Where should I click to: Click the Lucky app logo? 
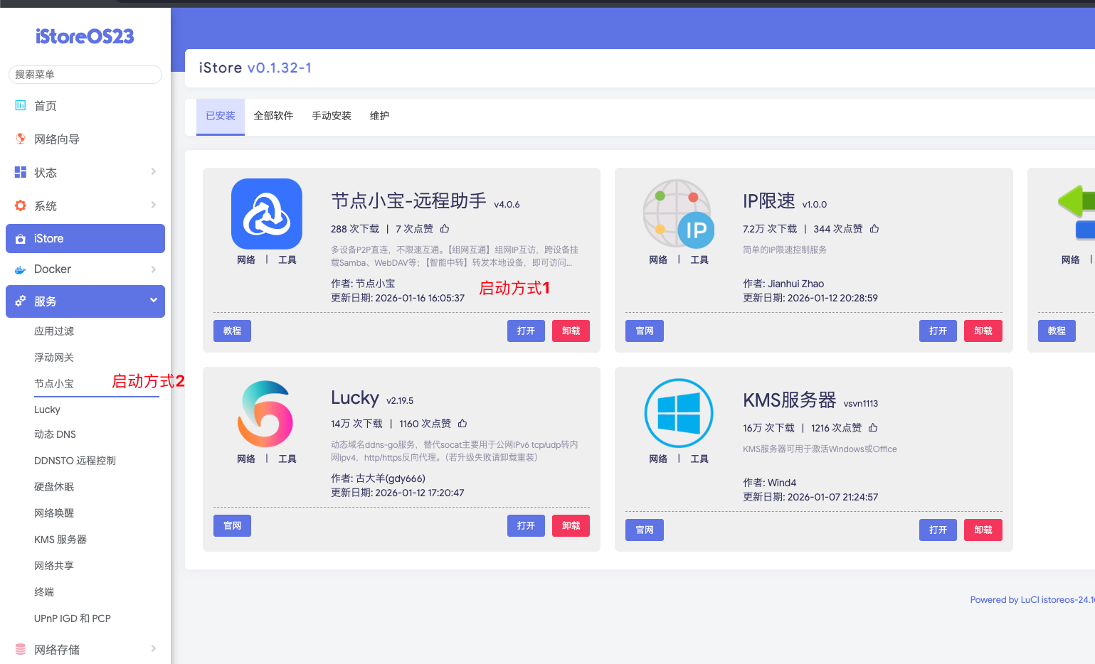point(266,414)
